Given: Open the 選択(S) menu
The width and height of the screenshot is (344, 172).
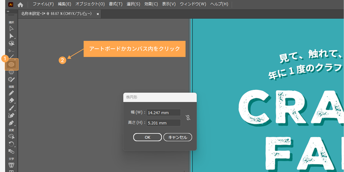Looking at the screenshot, I should point(133,4).
